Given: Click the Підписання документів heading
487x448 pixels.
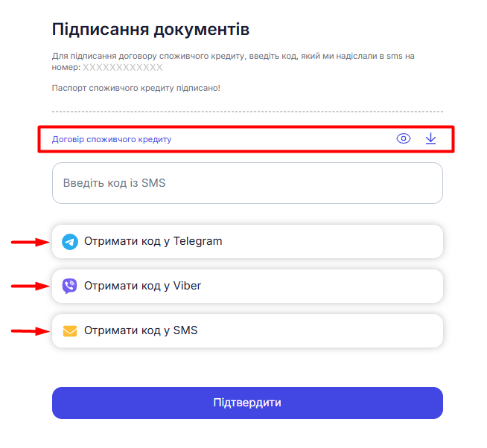Looking at the screenshot, I should coord(150,30).
